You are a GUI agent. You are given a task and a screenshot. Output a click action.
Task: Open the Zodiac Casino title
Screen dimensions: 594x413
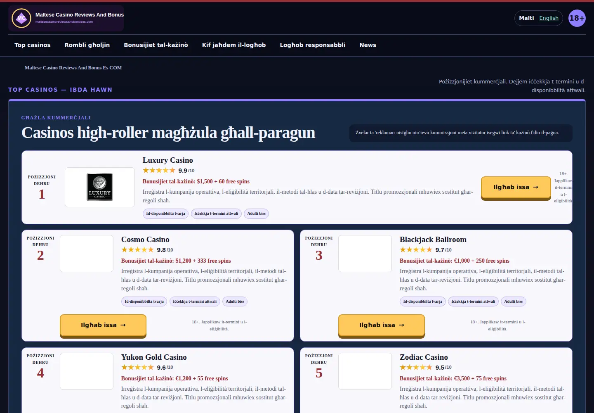point(424,357)
